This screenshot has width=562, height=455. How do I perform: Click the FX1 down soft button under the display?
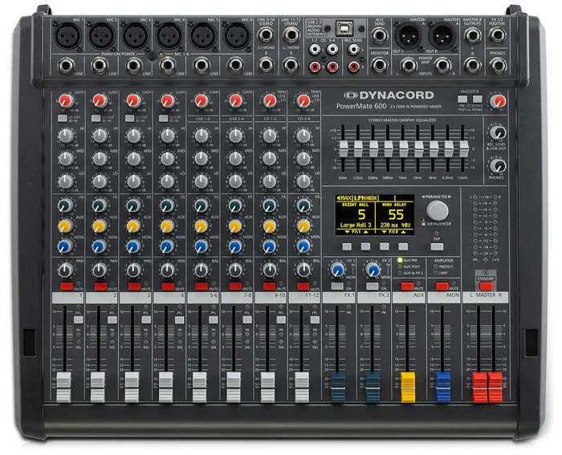point(347,246)
